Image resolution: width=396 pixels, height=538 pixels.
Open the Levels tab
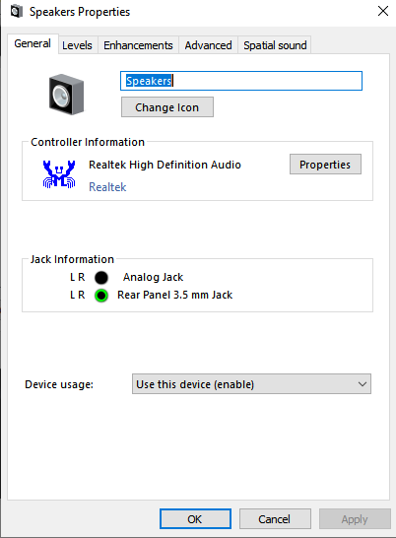[77, 45]
